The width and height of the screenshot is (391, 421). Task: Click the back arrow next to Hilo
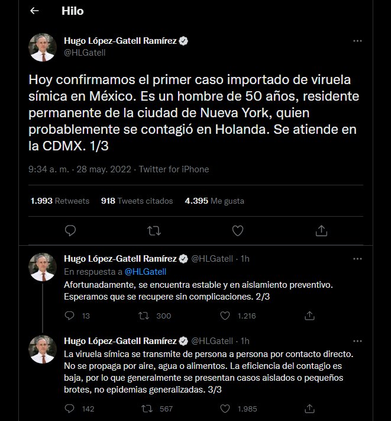pos(34,11)
